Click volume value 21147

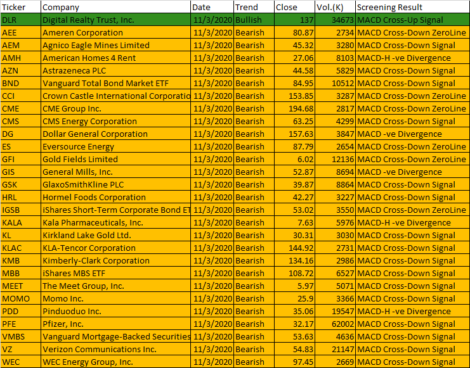tap(335, 350)
